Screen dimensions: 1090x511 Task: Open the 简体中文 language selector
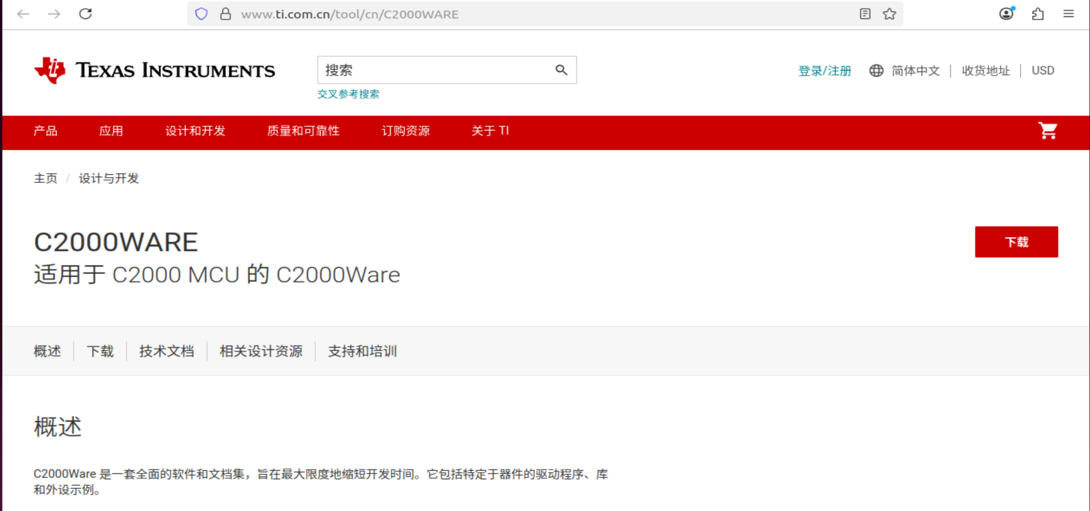(x=915, y=70)
